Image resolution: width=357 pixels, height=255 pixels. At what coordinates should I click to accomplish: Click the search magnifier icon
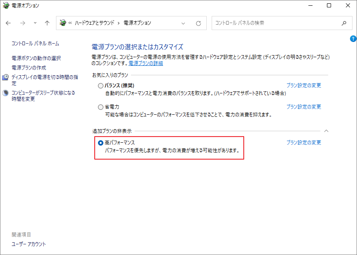[344, 23]
